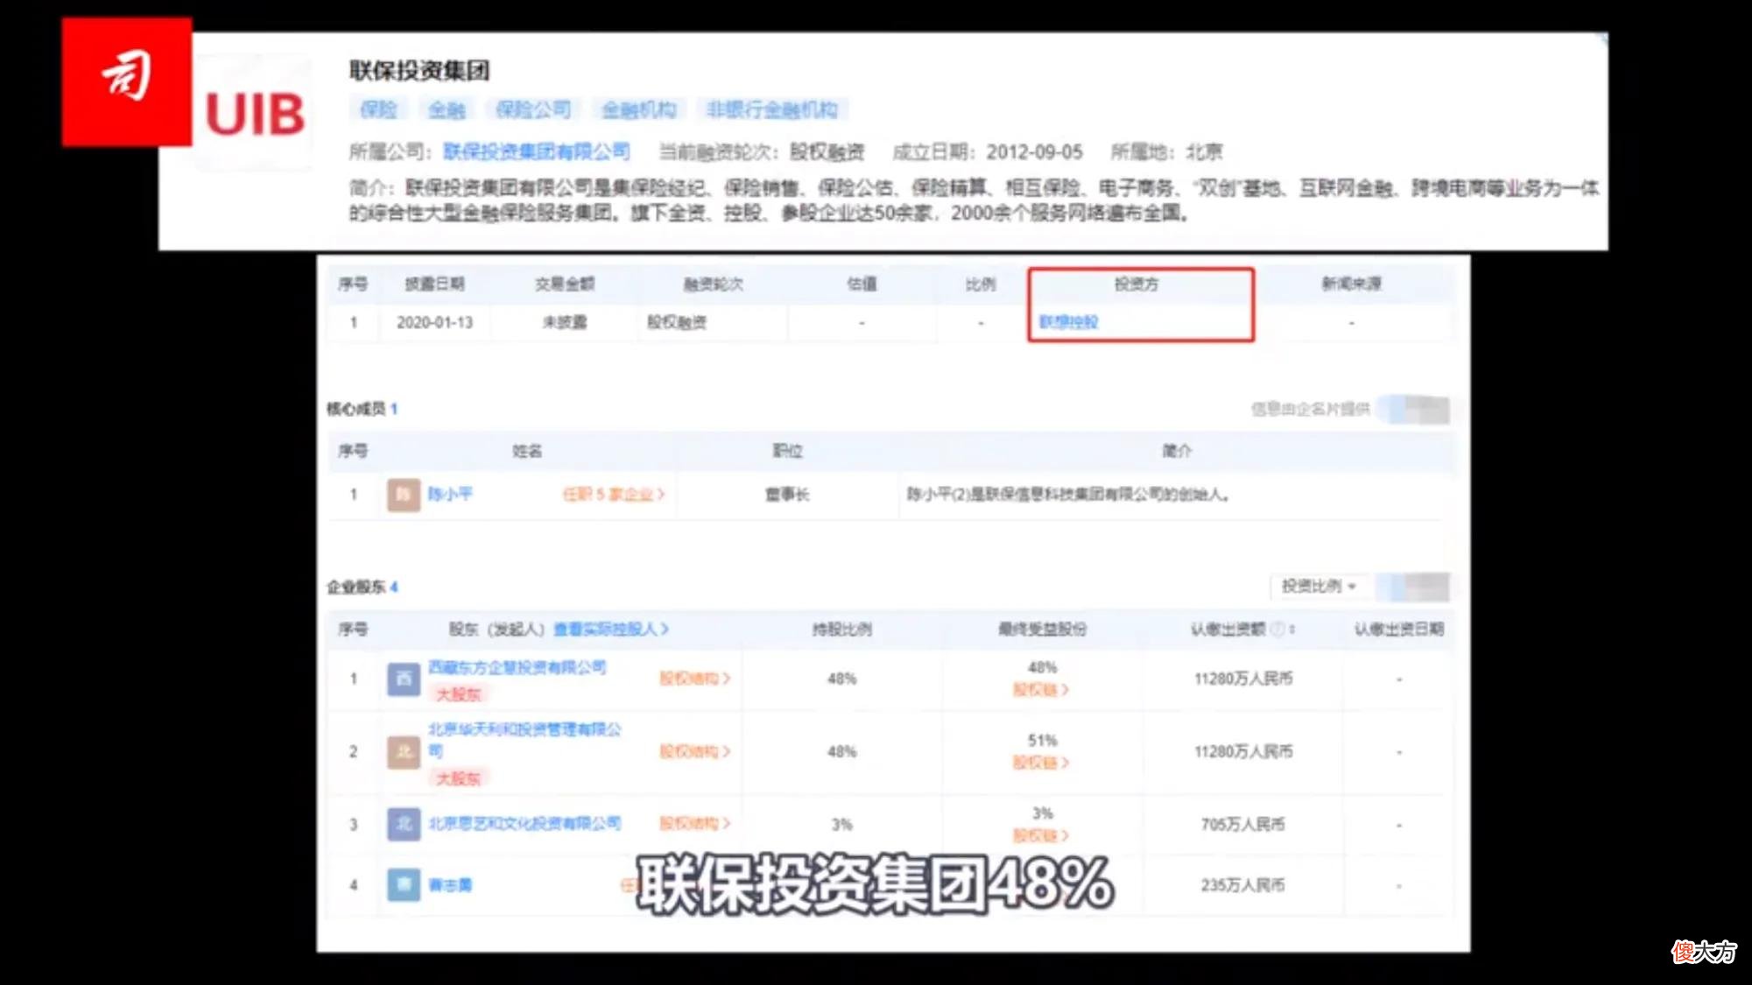Select the 金融机构 tag

(639, 109)
